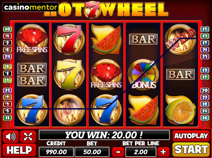Decrease bet per line with minus button
The height and width of the screenshot is (158, 212).
(118, 152)
